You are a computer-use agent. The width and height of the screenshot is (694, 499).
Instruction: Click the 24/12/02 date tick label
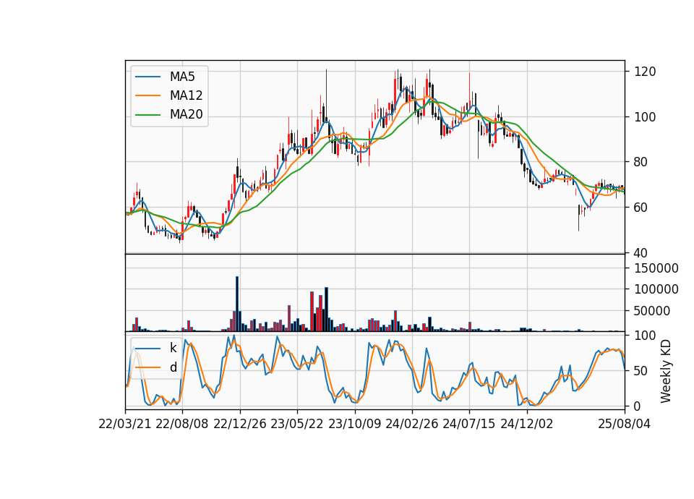click(x=527, y=424)
